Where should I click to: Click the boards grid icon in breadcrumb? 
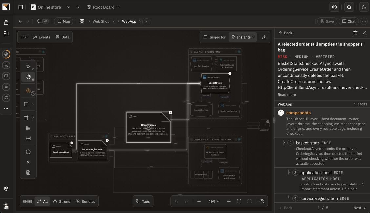click(x=82, y=21)
